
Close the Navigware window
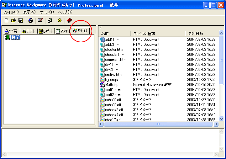tap(221, 5)
